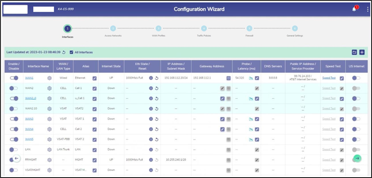Run the Speed Test for WAN1
372x178 pixels.
pos(329,78)
